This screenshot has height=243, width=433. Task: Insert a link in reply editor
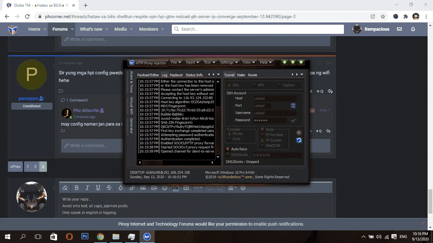[132, 188]
